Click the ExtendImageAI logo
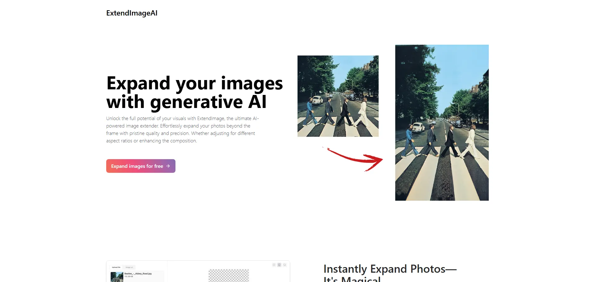 [x=132, y=13]
